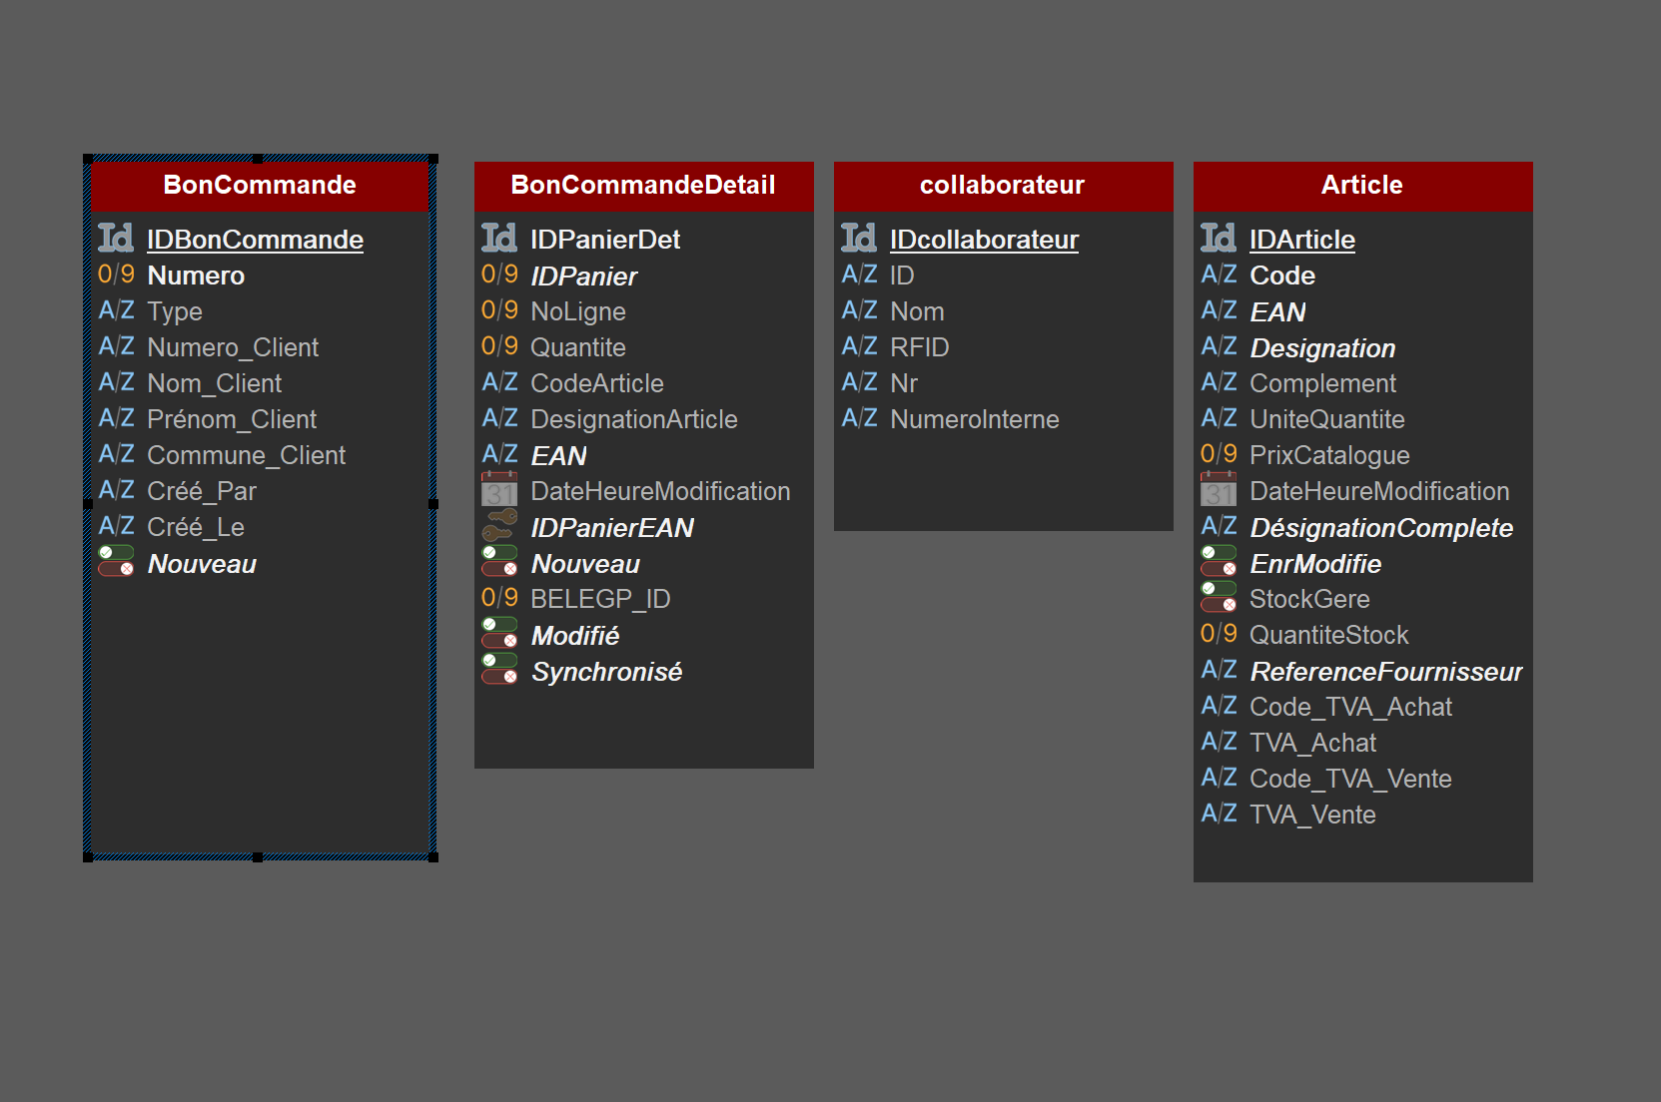Click the calendar icon beside DateHeureModification in BonCommandeDetail
1661x1102 pixels.
[499, 489]
